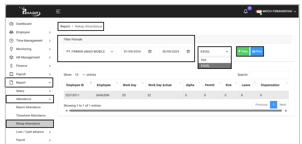Open Timesheet Attandance in the sidebar

(31, 116)
